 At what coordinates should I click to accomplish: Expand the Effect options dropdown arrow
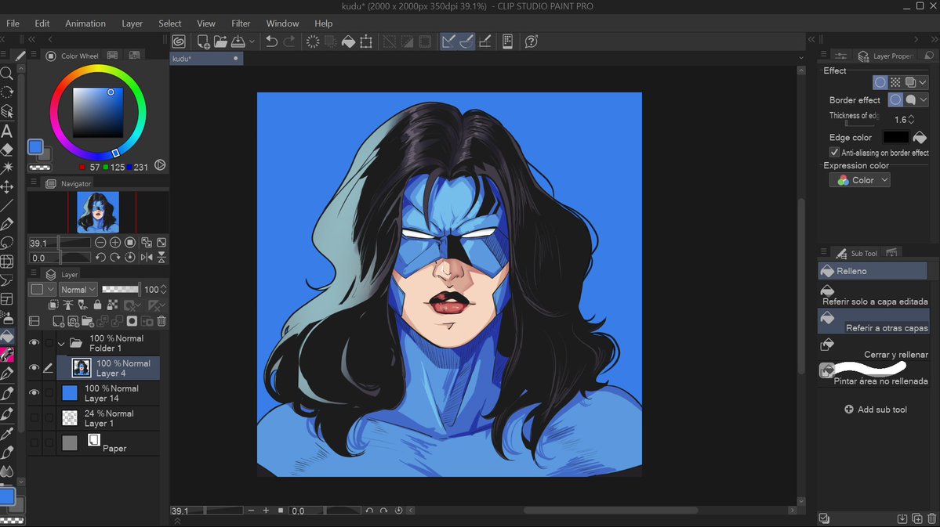(924, 82)
